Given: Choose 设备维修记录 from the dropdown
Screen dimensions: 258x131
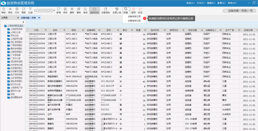Looking at the screenshot, I should click(134, 21).
